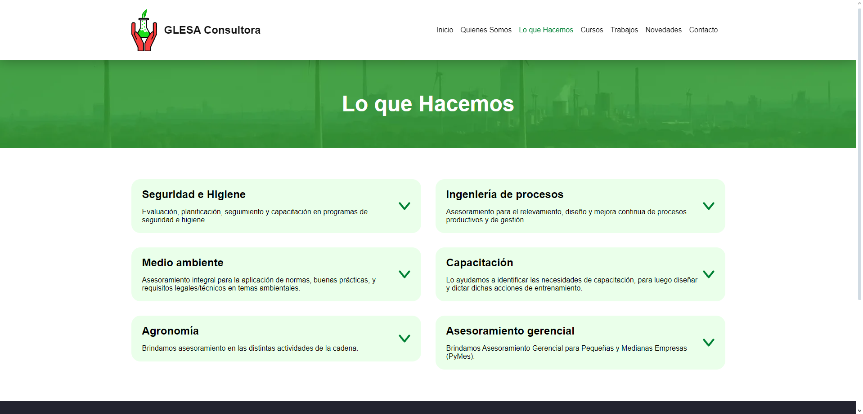Click the page vertical scrollbar
This screenshot has width=863, height=414.
(859, 153)
